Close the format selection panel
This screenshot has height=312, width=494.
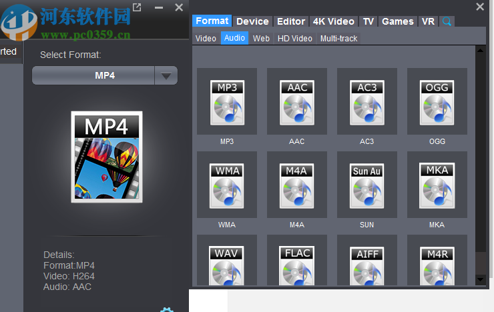pos(480,7)
